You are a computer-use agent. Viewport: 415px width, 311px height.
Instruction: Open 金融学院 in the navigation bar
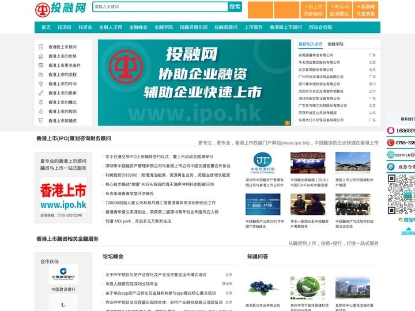(x=163, y=27)
